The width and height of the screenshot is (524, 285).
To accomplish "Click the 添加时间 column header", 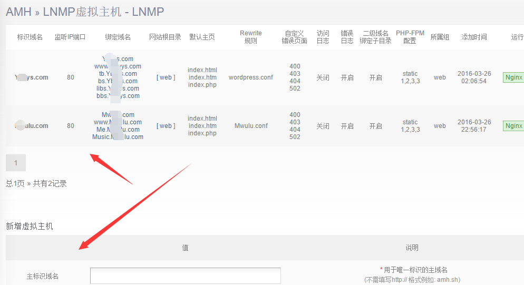I will tap(474, 37).
